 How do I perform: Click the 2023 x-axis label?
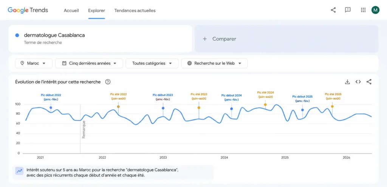tap(163, 157)
